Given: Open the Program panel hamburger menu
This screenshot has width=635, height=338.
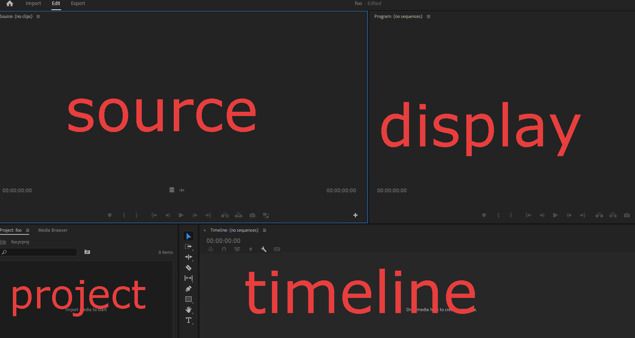Looking at the screenshot, I should coord(429,17).
